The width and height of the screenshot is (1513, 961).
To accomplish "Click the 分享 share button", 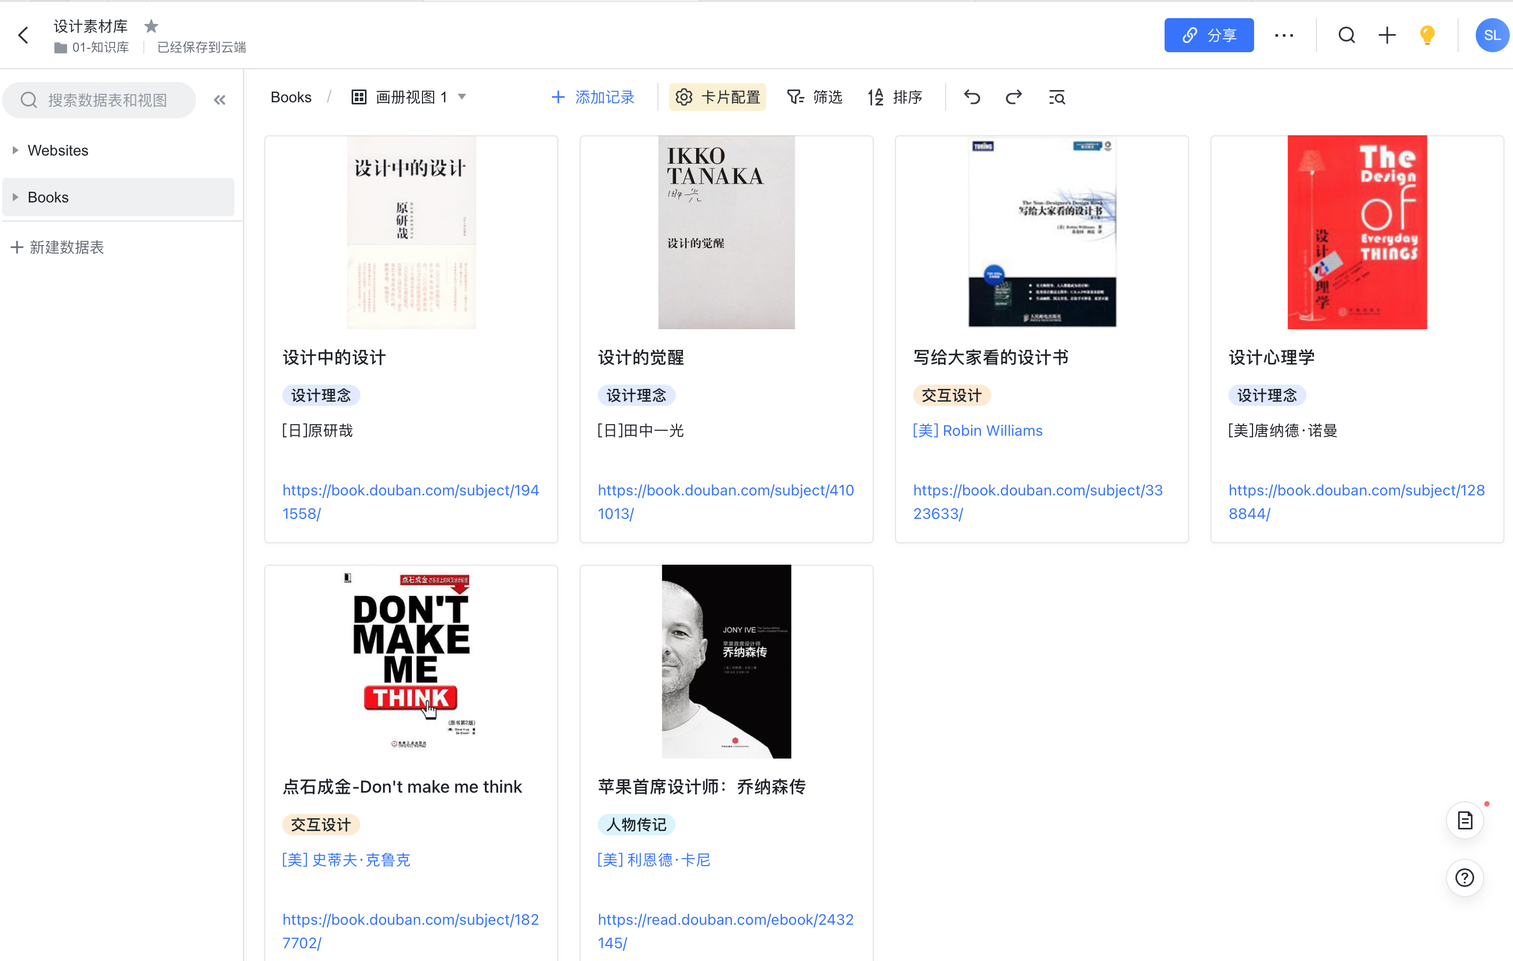I will (x=1208, y=35).
